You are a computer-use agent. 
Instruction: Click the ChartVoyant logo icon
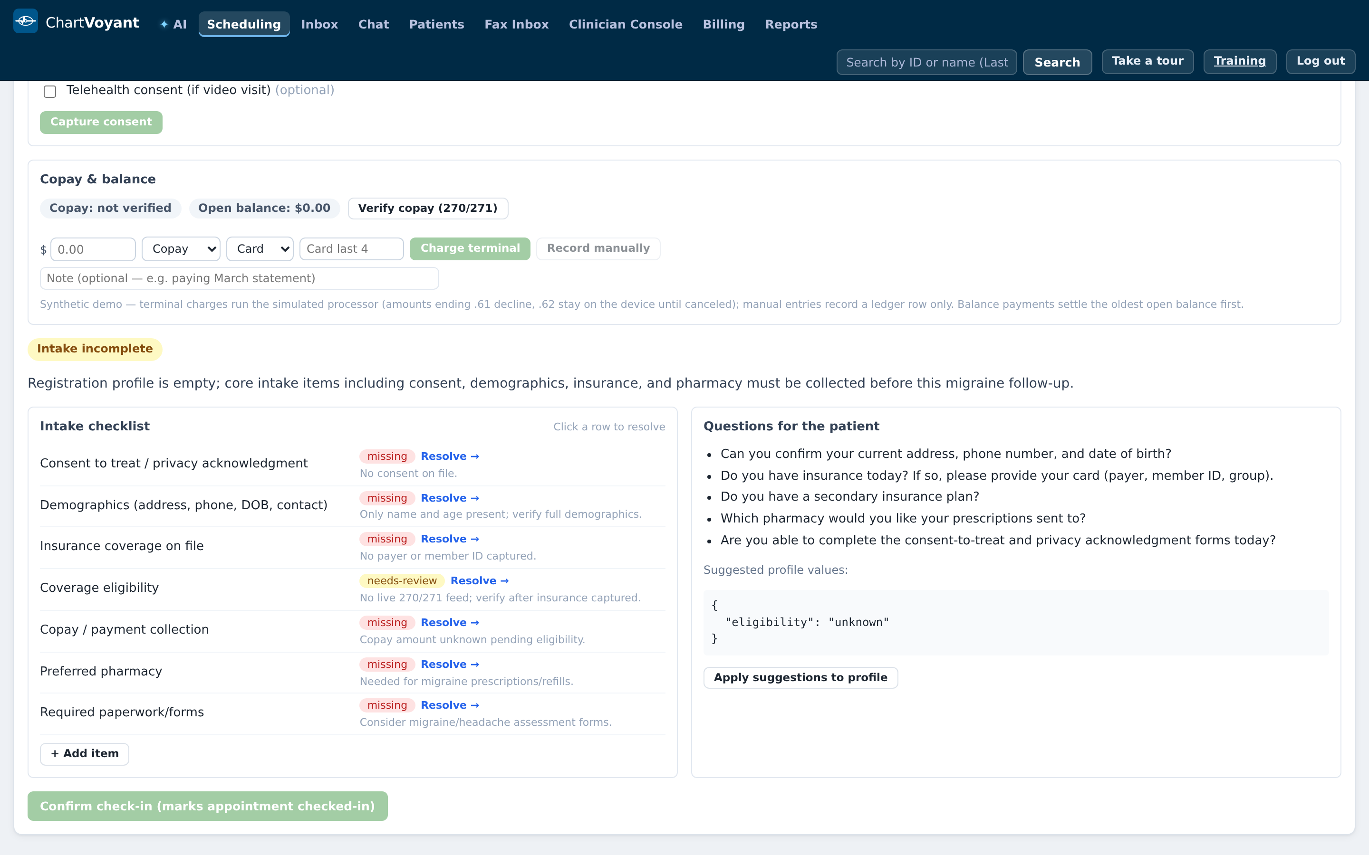pos(26,21)
